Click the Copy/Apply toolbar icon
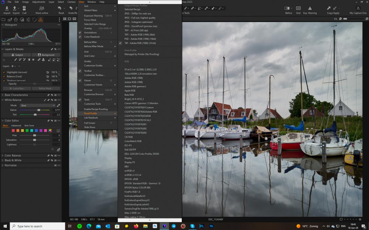 tap(329, 8)
